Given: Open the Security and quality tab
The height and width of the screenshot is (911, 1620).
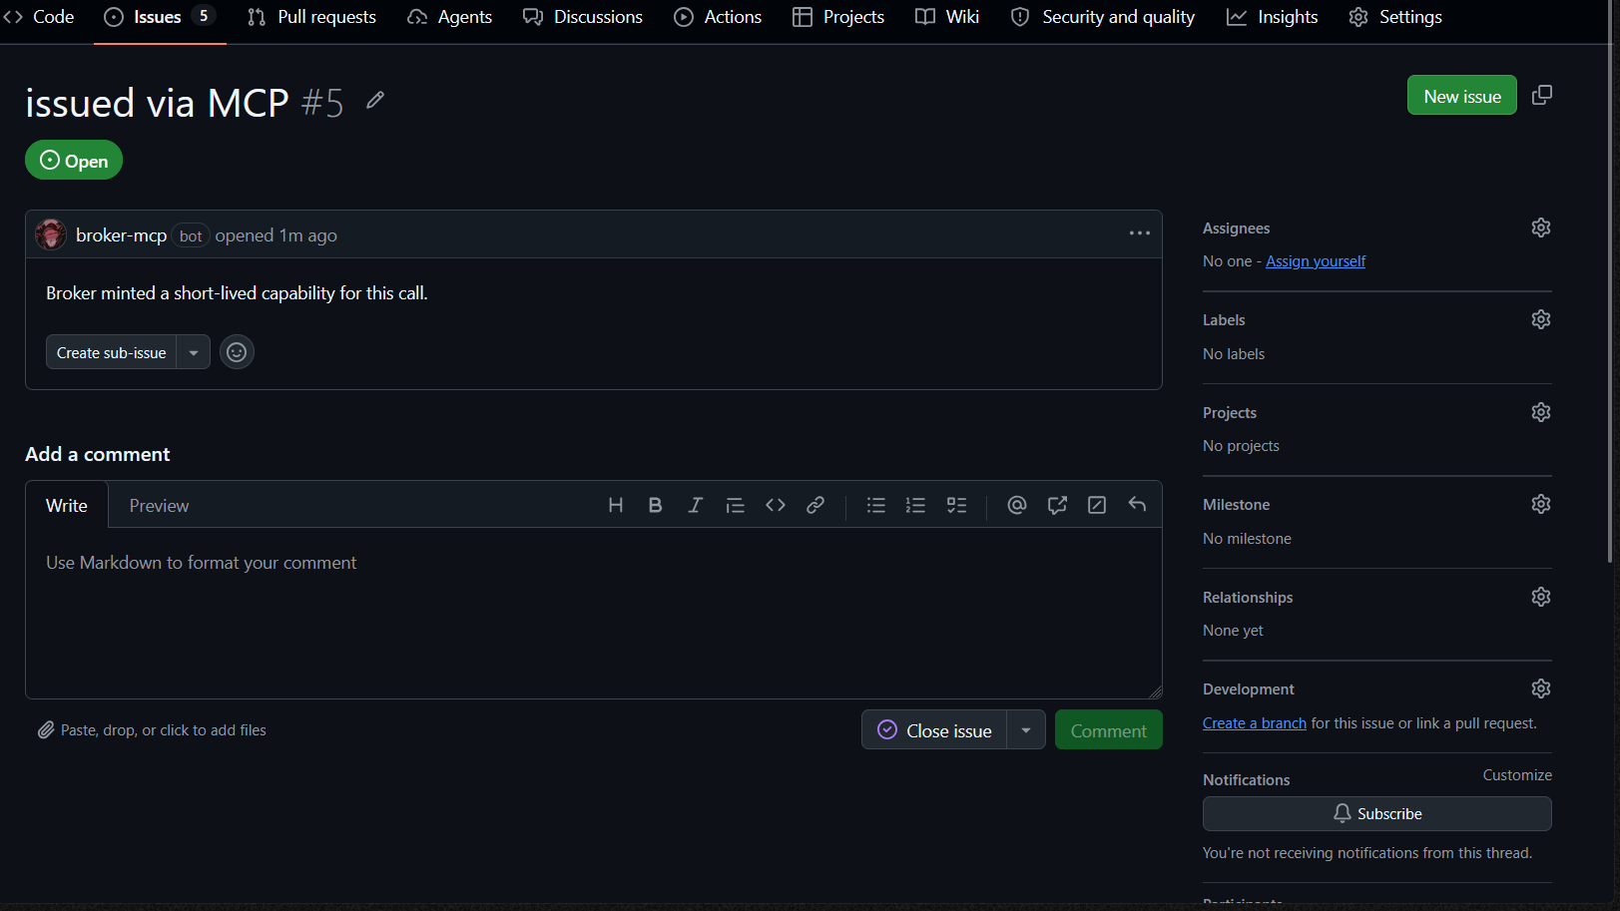Looking at the screenshot, I should (1103, 17).
